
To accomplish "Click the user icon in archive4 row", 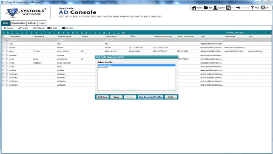I will pos(7,81).
